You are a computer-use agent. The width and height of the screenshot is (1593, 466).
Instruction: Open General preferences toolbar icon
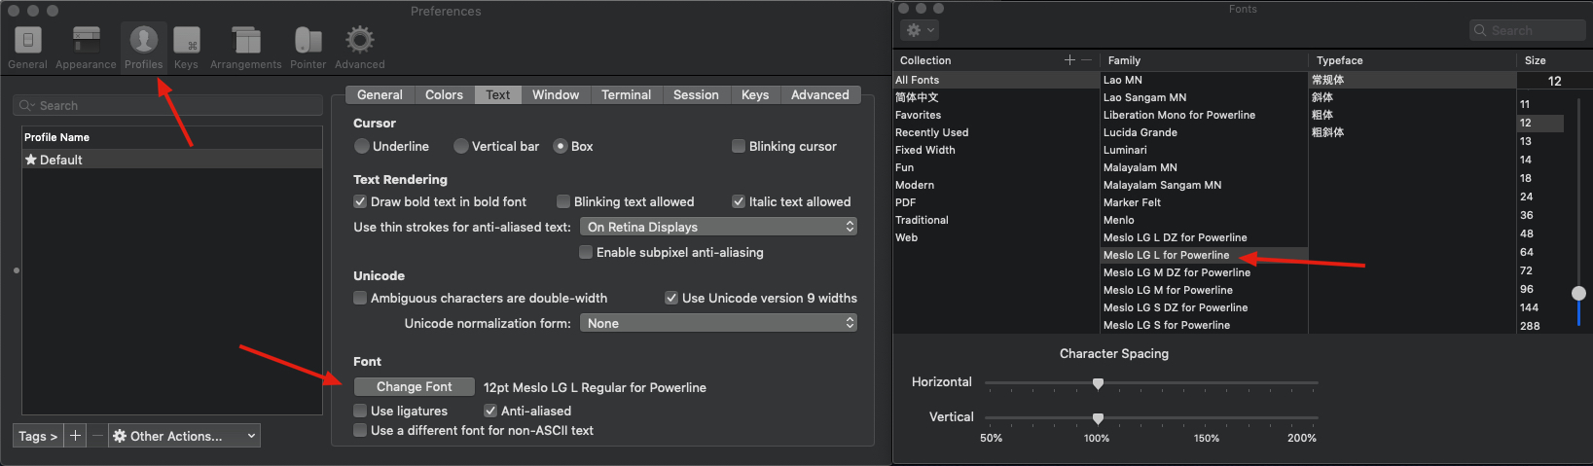tap(27, 48)
